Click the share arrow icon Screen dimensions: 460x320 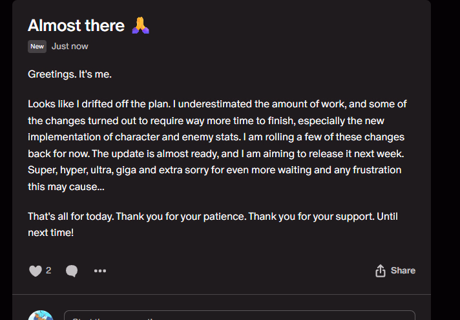[381, 271]
